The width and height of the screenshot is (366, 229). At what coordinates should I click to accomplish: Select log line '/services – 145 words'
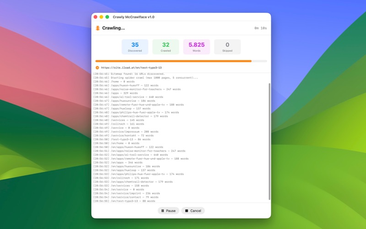(x=118, y=120)
